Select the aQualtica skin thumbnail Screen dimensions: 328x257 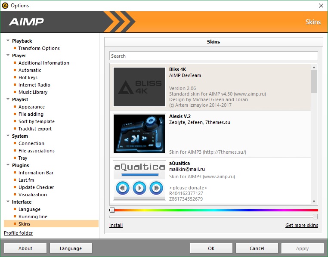pos(139,181)
